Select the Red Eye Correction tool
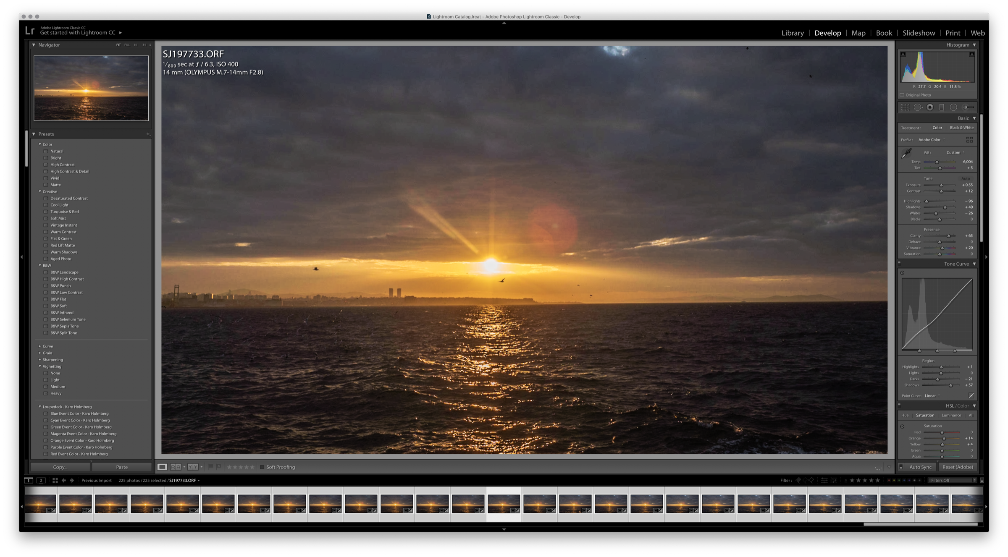Image resolution: width=1008 pixels, height=557 pixels. point(930,107)
